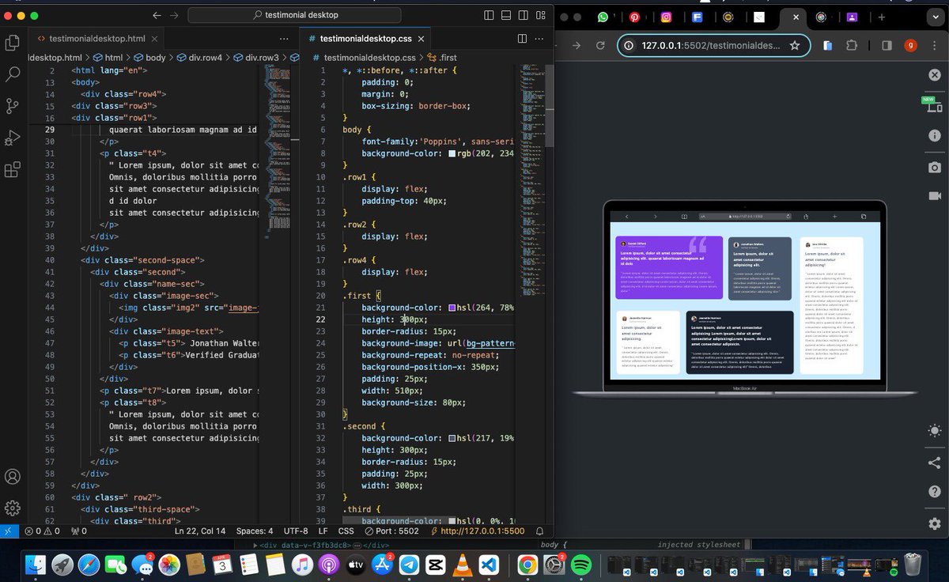The image size is (949, 582).
Task: Go forward using VS Code navigation arrow
Action: (174, 15)
